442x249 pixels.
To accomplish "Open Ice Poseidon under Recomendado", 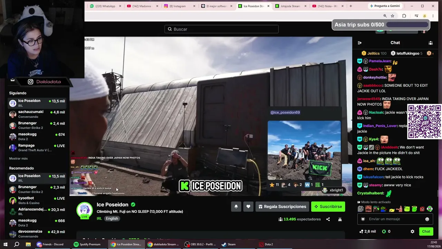I will pos(37,178).
